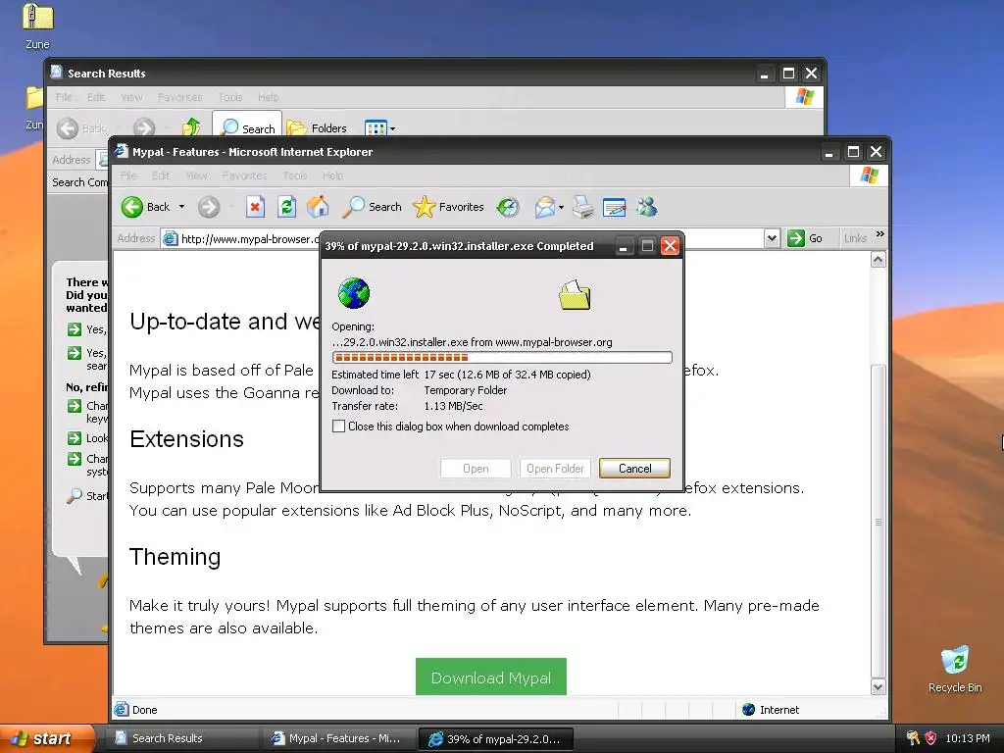
Task: Open the Zune zip folder on desktop
Action: pos(38,26)
